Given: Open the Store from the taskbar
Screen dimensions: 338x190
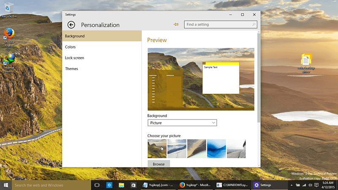Looking at the screenshot, I should [x=134, y=185].
